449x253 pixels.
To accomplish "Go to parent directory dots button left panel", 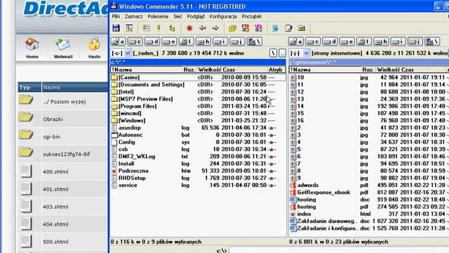I will (282, 53).
